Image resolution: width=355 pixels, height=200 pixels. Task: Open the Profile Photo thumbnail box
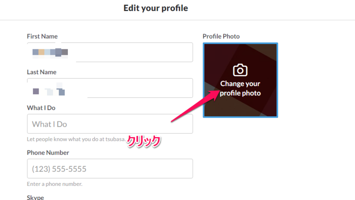point(241,80)
